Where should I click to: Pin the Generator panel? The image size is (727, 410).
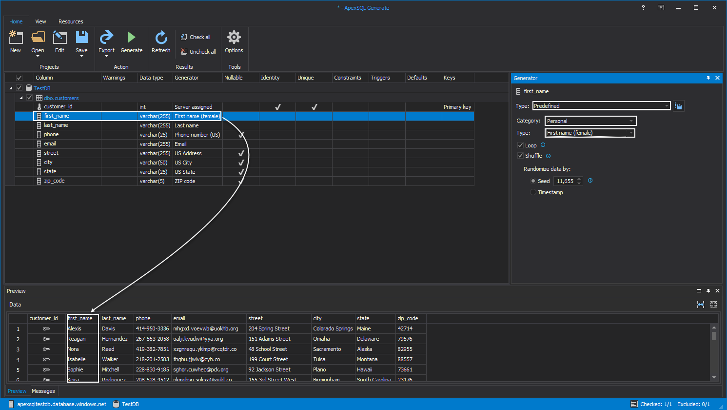(x=708, y=78)
